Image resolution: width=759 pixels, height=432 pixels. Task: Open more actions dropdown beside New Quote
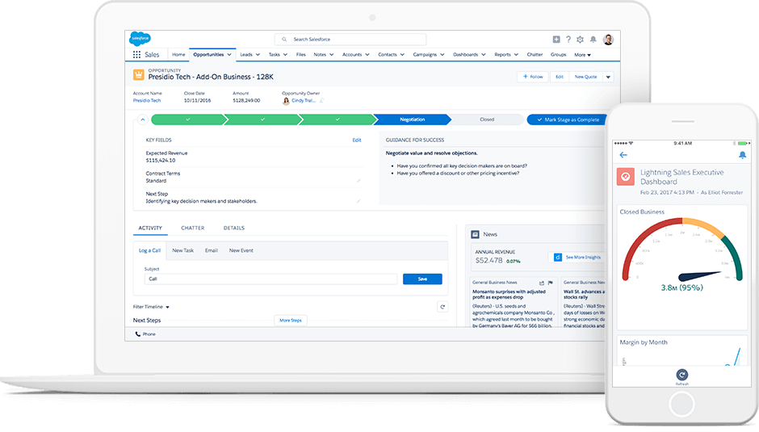click(x=608, y=77)
